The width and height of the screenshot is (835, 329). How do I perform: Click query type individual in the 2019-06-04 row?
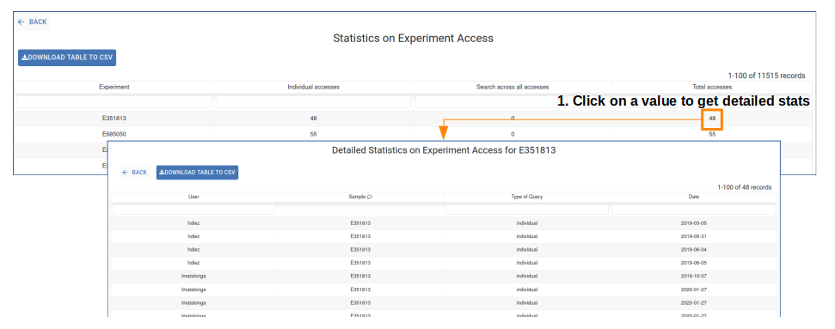coord(526,250)
